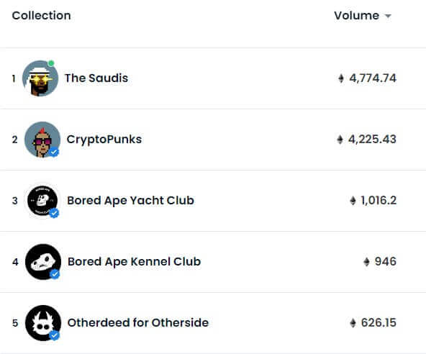Click the Ethereum icon beside 4,774.74

pyautogui.click(x=341, y=78)
